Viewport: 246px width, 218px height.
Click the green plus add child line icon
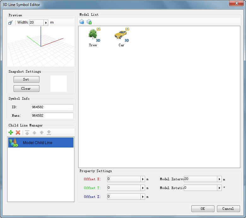point(11,132)
